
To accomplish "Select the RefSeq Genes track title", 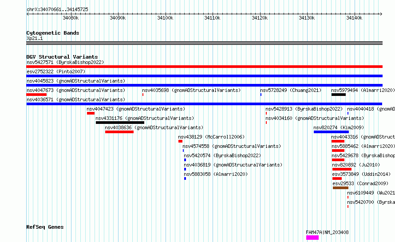I will [x=45, y=227].
